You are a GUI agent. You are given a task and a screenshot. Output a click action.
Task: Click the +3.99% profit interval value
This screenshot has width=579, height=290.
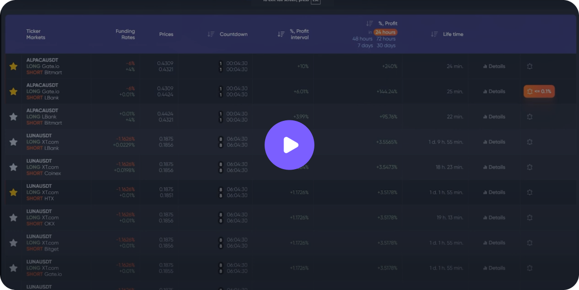coord(301,117)
